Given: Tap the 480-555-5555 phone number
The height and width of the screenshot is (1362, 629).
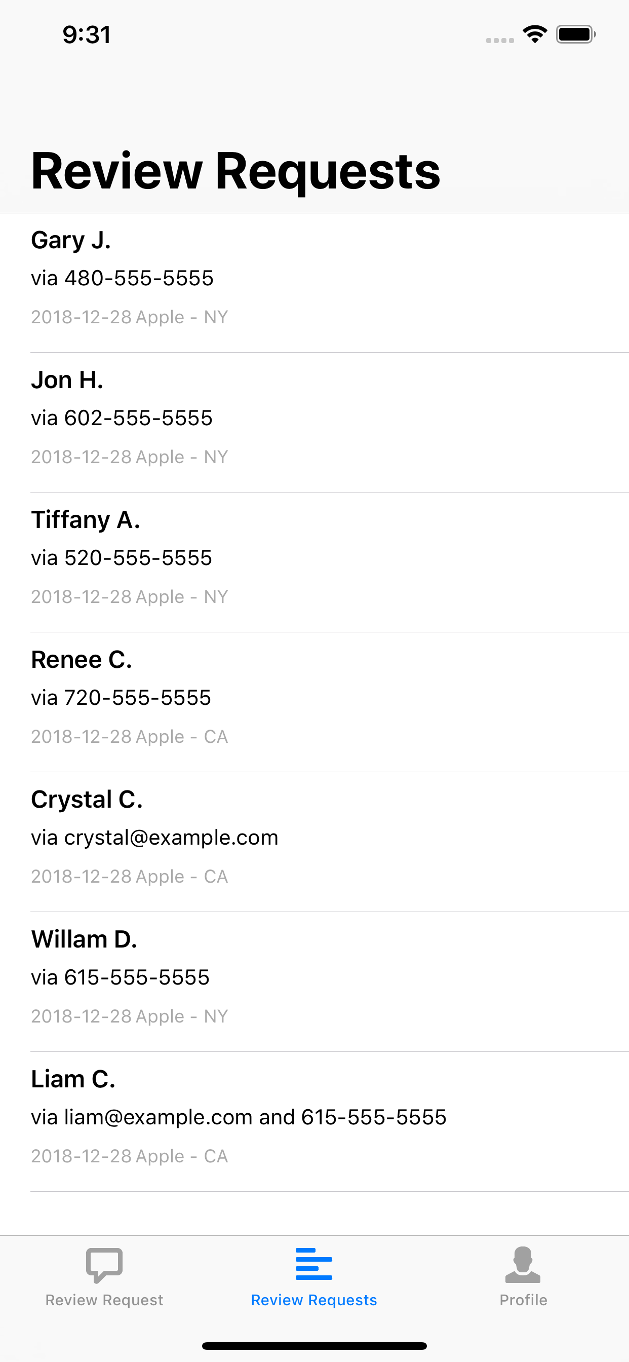Looking at the screenshot, I should tap(139, 278).
